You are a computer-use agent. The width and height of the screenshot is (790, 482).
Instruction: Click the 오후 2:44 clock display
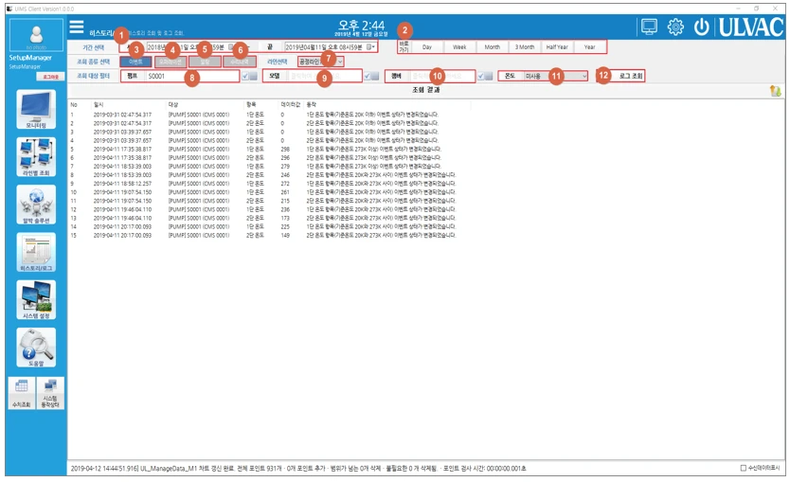361,26
